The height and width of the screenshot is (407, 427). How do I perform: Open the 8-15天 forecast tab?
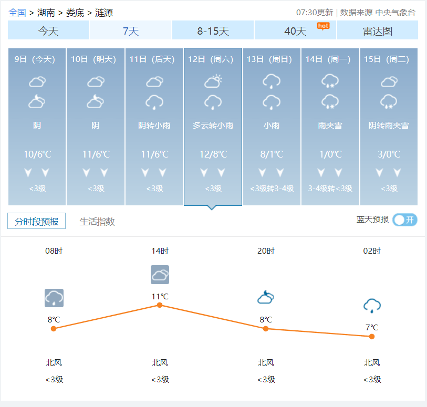click(213, 30)
